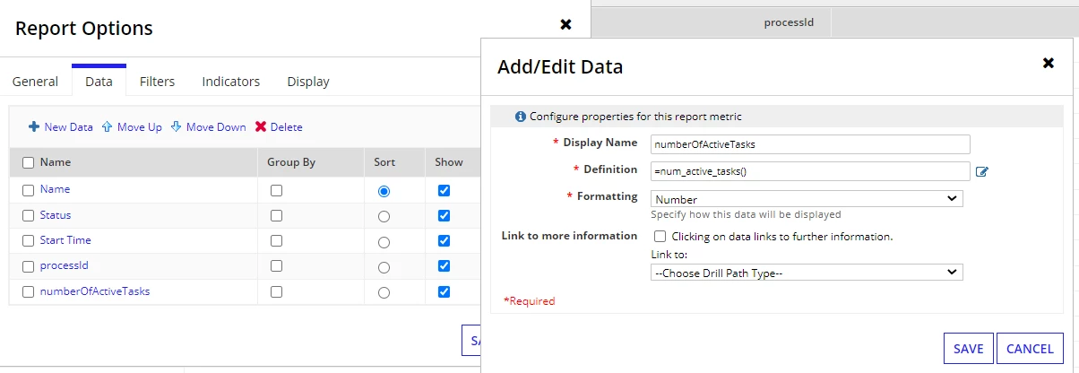The height and width of the screenshot is (373, 1079).
Task: Enable Group By for the Name row
Action: coord(276,190)
